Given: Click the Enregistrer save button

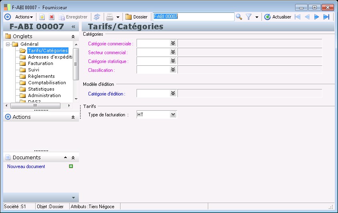Looking at the screenshot, I should 73,17.
